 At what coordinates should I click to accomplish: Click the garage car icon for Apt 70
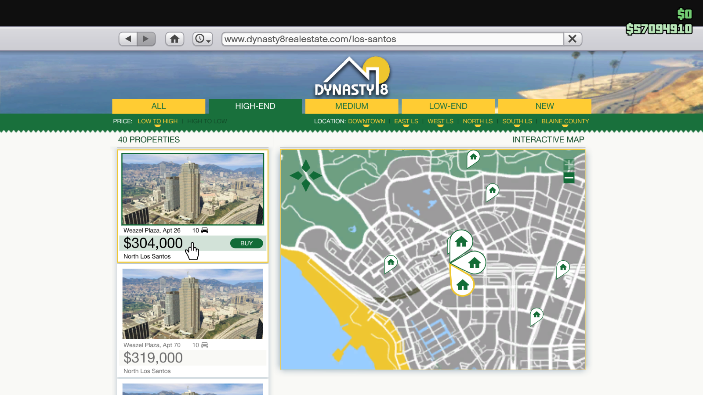[205, 345]
